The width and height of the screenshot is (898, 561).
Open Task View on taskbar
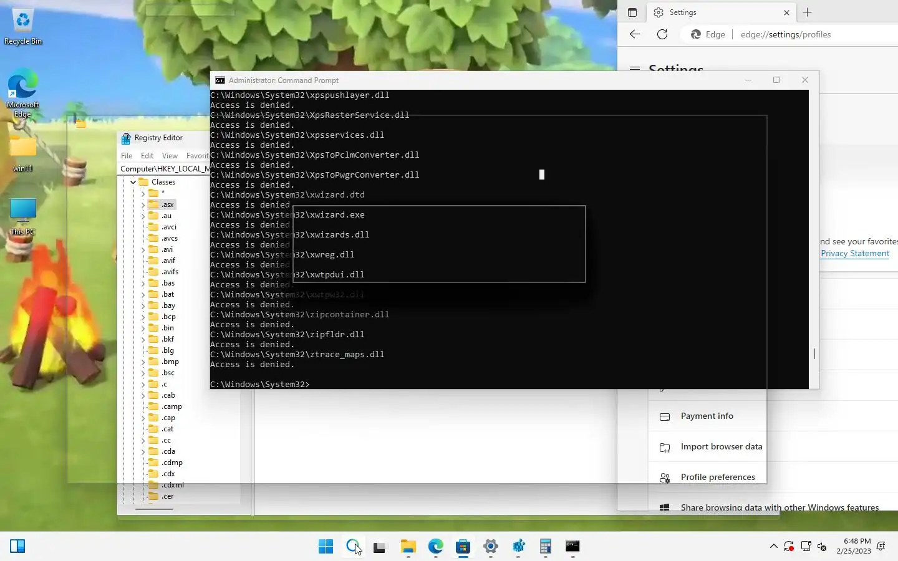380,547
